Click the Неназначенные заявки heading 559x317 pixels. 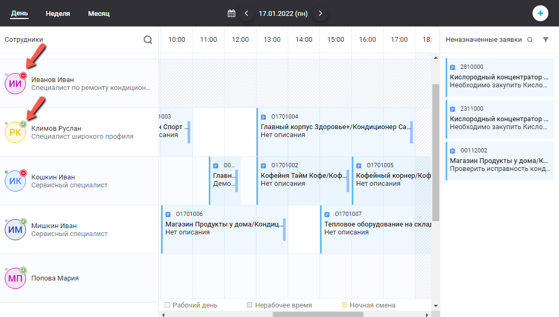[x=484, y=40]
